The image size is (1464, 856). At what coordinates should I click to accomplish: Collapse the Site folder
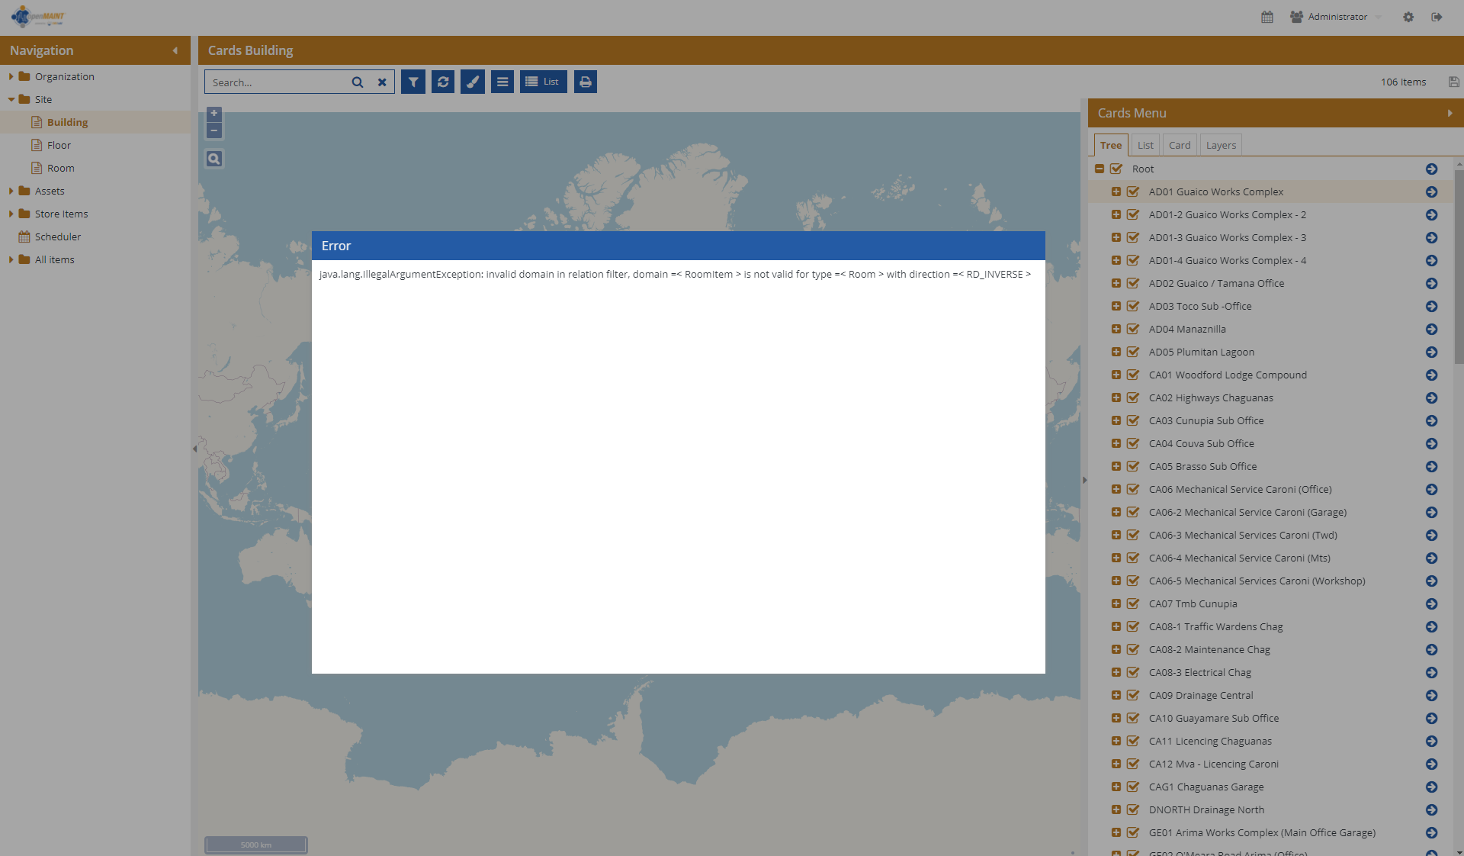11,99
